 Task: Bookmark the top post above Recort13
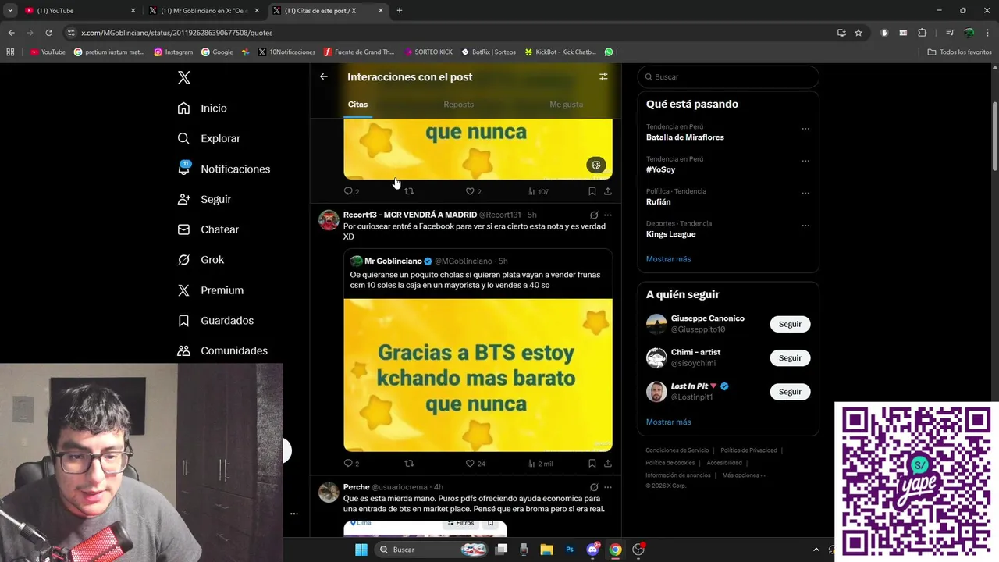(592, 191)
